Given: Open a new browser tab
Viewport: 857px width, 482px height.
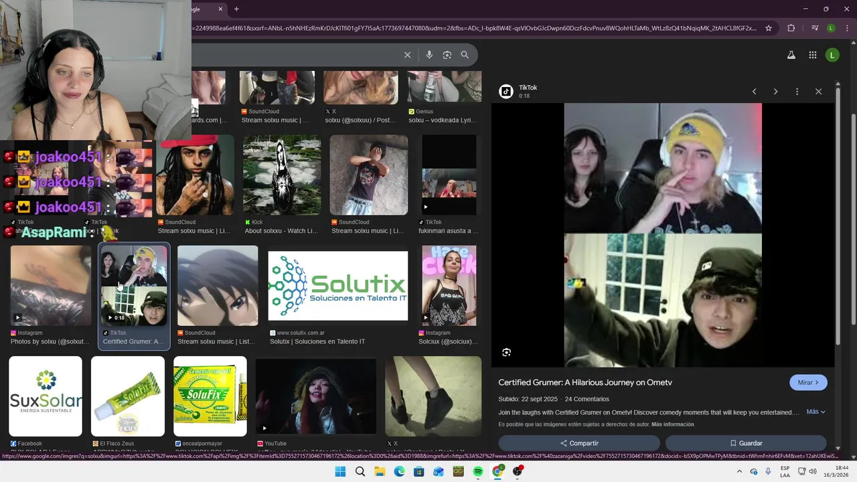Looking at the screenshot, I should click(x=236, y=9).
